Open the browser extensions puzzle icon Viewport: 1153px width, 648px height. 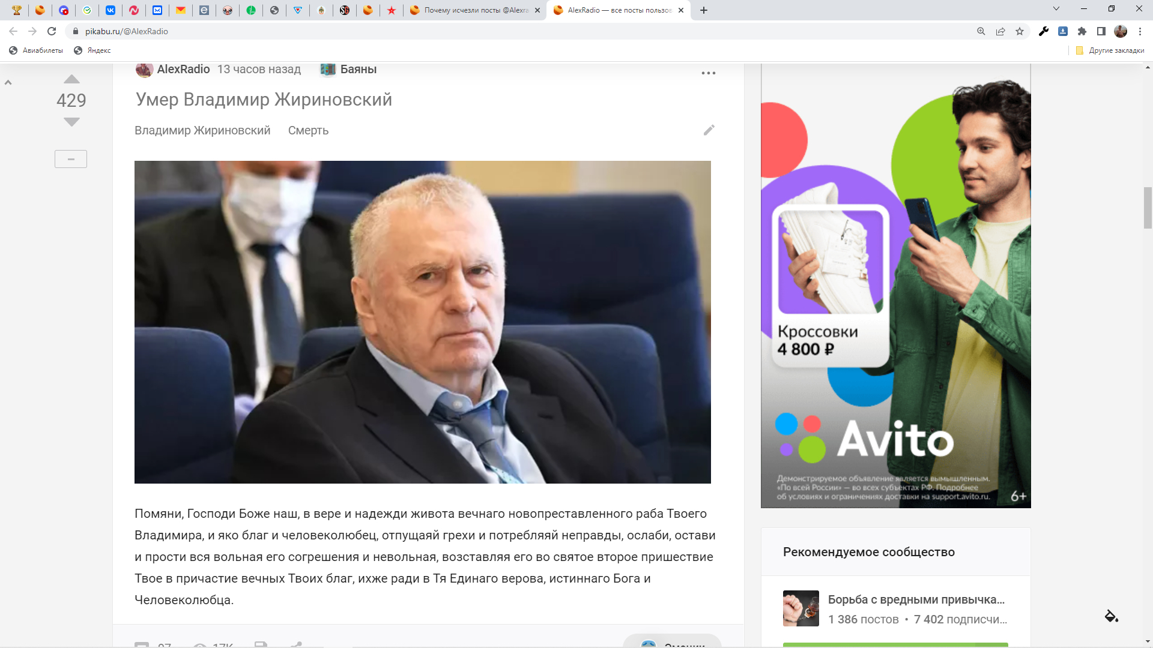coord(1082,31)
